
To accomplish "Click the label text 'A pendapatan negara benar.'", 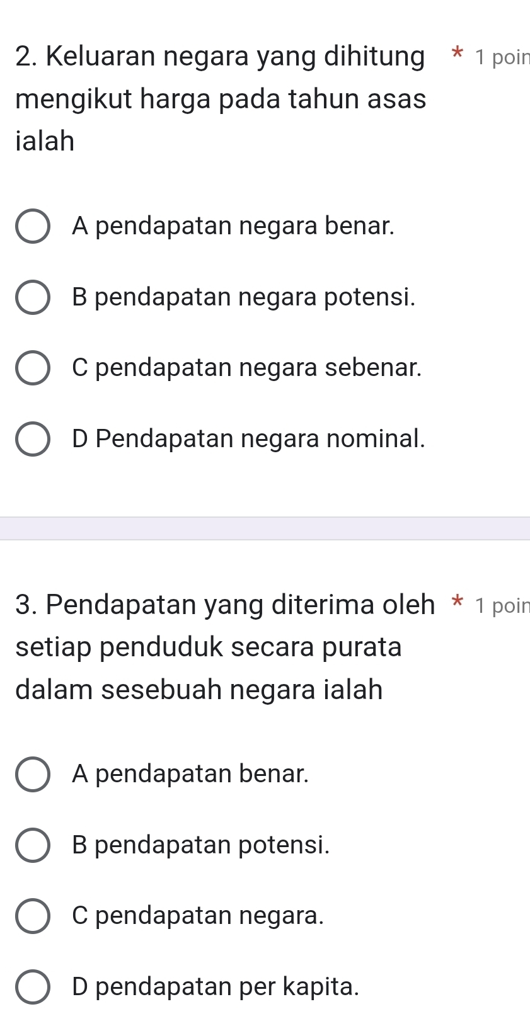I will click(x=233, y=225).
